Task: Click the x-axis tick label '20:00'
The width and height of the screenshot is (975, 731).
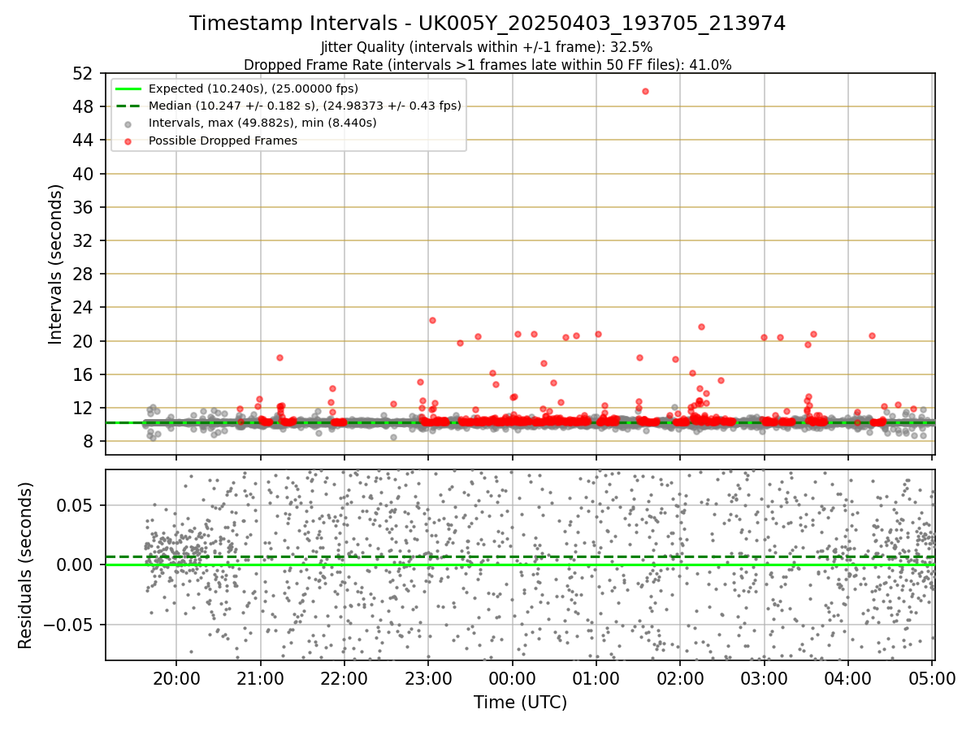Action: [176, 678]
